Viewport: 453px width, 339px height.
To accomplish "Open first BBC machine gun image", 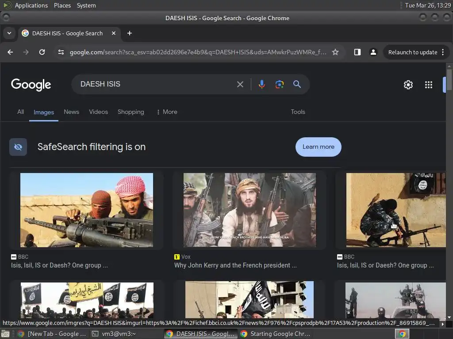I will [87, 210].
